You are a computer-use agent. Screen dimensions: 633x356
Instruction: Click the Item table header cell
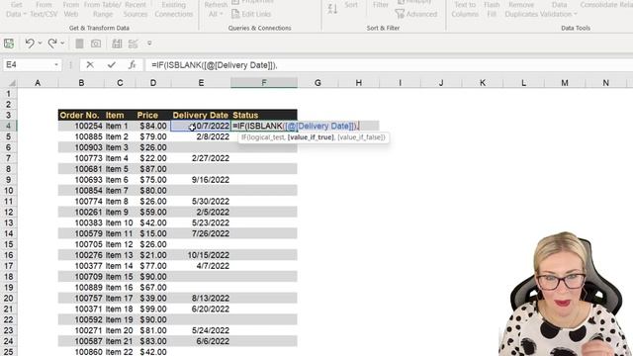click(120, 115)
